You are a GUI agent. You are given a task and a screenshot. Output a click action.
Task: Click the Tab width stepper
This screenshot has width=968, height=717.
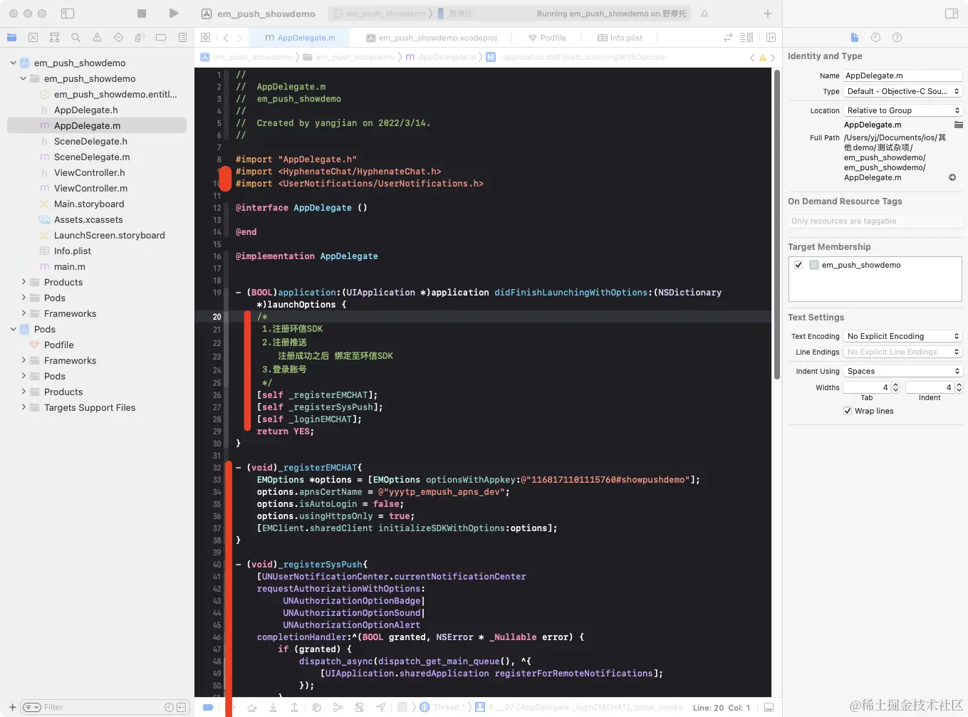(x=896, y=387)
